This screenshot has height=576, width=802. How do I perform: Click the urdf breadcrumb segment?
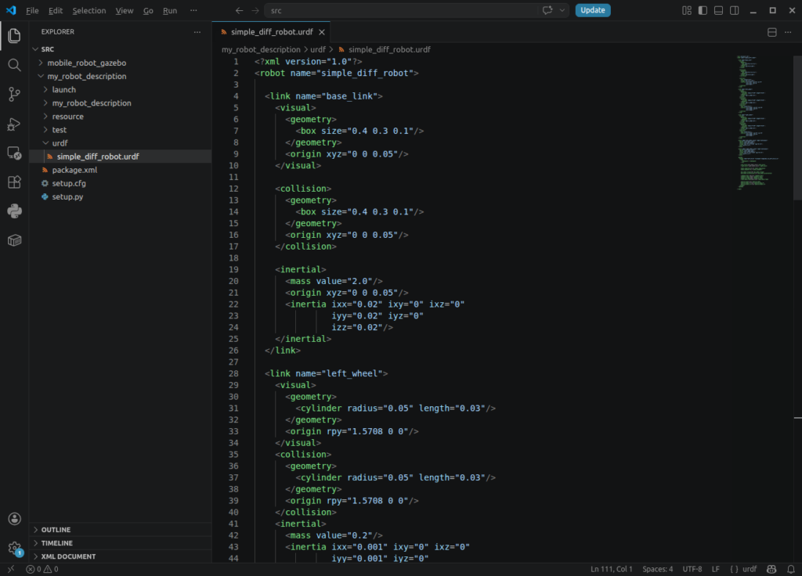[x=318, y=49]
